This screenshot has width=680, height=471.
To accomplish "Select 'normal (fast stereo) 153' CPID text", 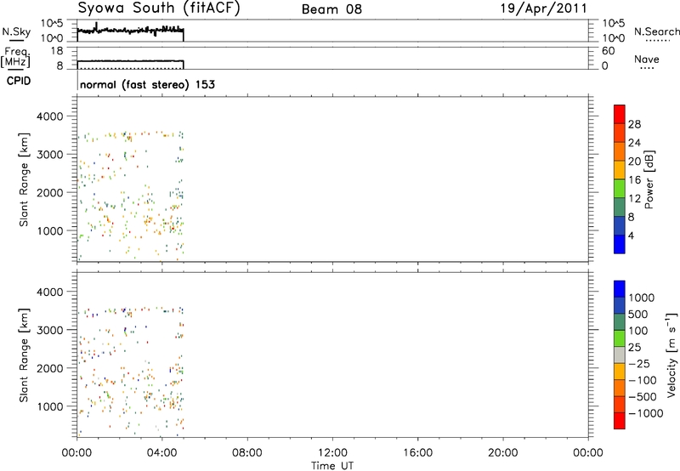I will click(x=147, y=84).
